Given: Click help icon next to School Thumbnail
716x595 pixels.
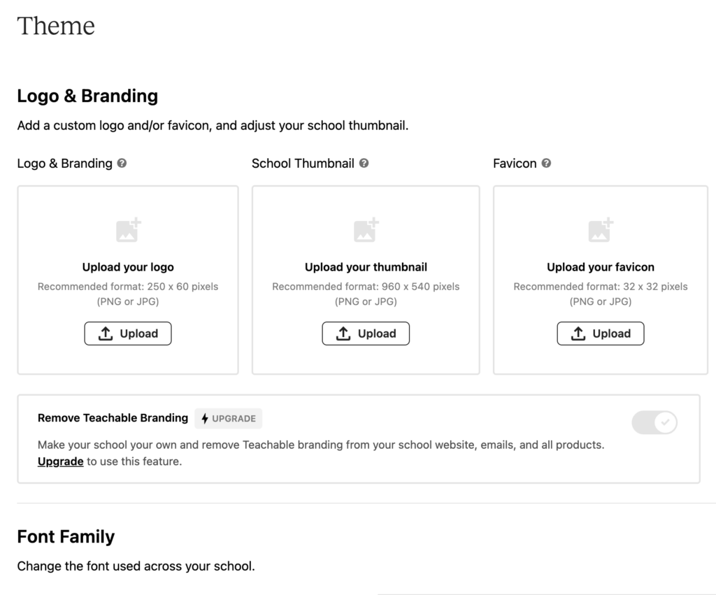Looking at the screenshot, I should click(x=364, y=163).
